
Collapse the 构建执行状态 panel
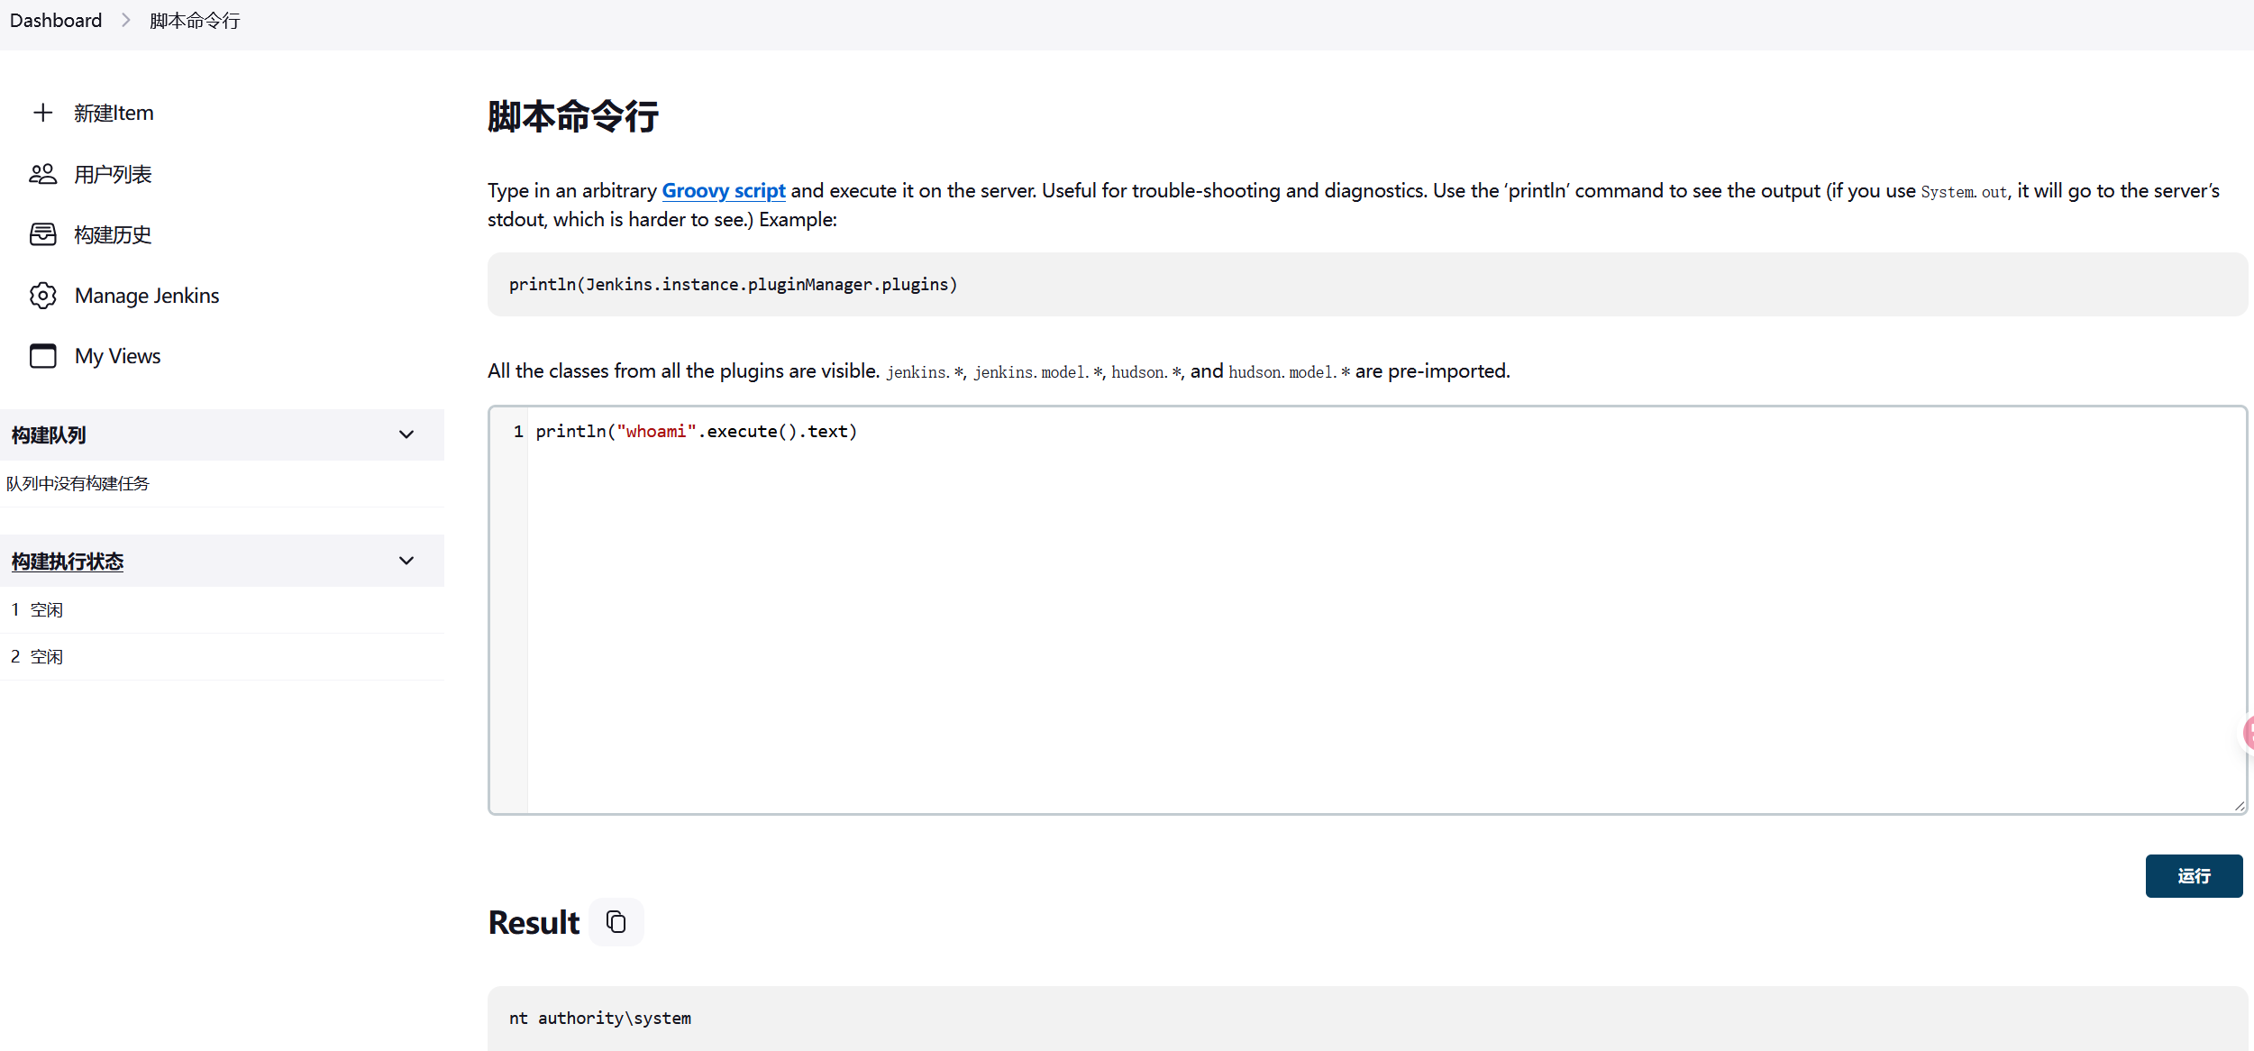406,561
